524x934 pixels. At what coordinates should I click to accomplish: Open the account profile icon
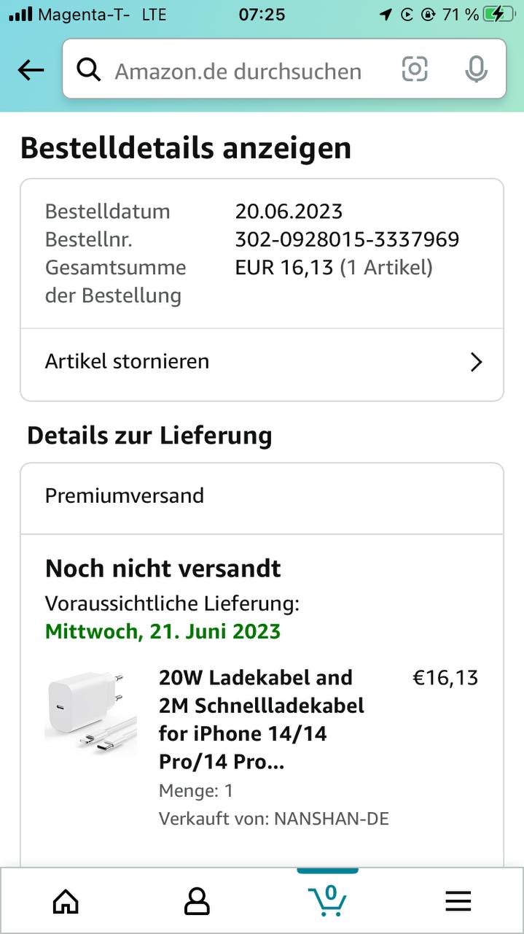(197, 902)
